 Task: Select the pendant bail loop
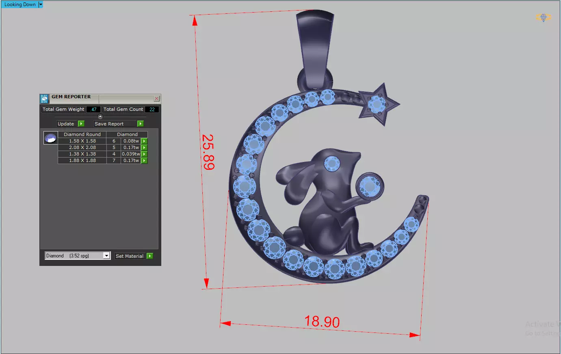pos(315,49)
